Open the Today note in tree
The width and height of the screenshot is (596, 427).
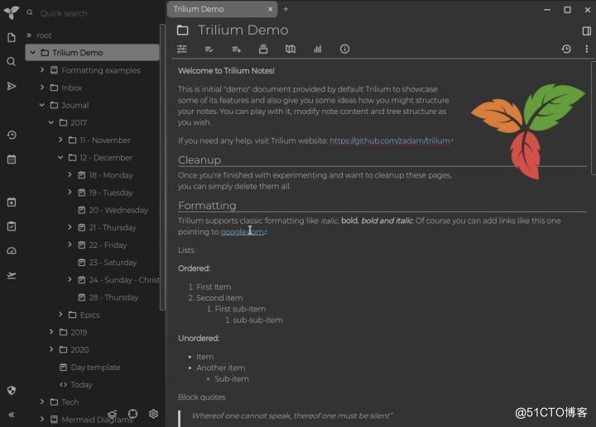click(81, 385)
